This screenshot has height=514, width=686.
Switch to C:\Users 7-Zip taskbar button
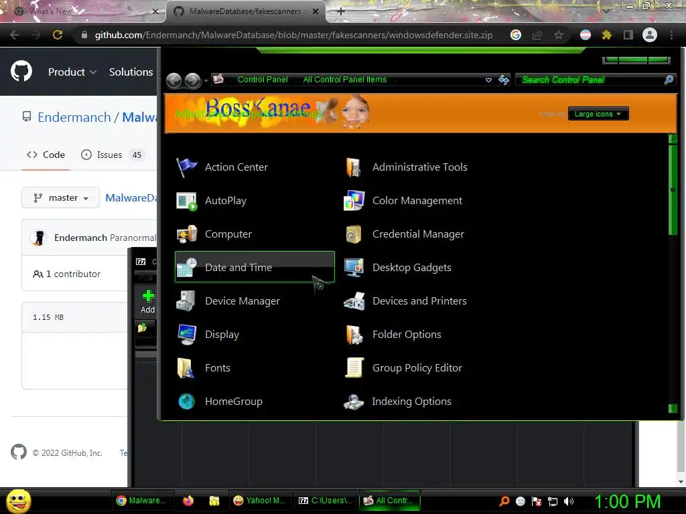point(325,501)
